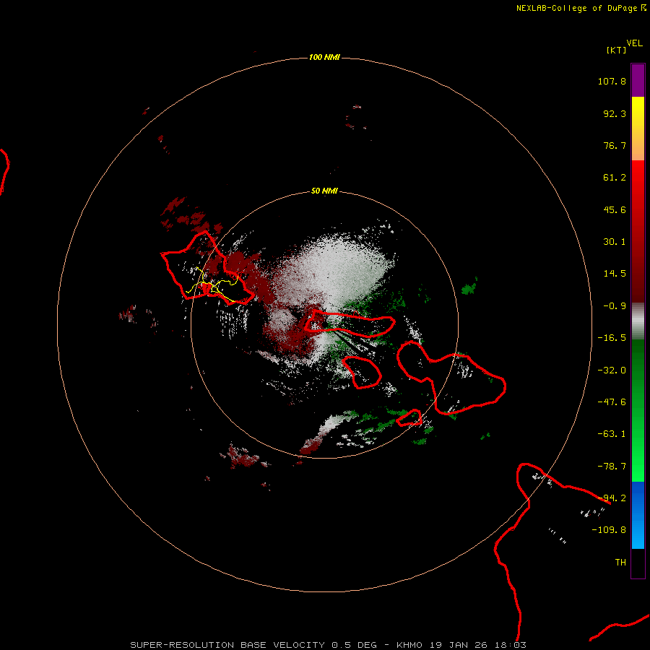Click the 76.7 velocity scale value

(x=615, y=145)
